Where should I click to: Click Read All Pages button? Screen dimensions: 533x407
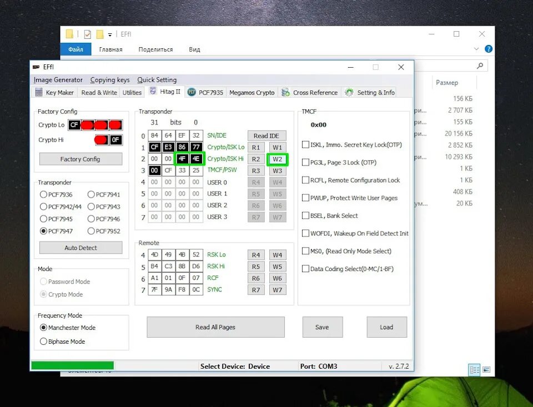(215, 327)
